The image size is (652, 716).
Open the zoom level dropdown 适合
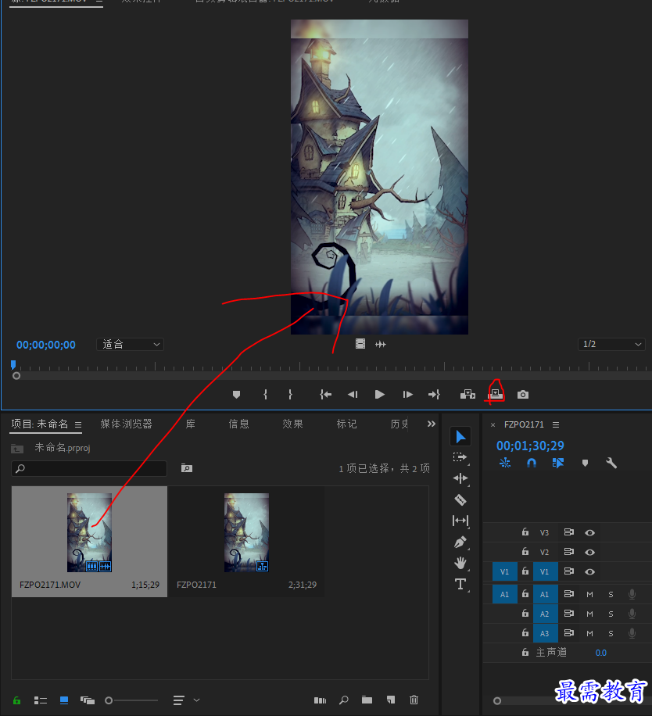click(x=130, y=344)
